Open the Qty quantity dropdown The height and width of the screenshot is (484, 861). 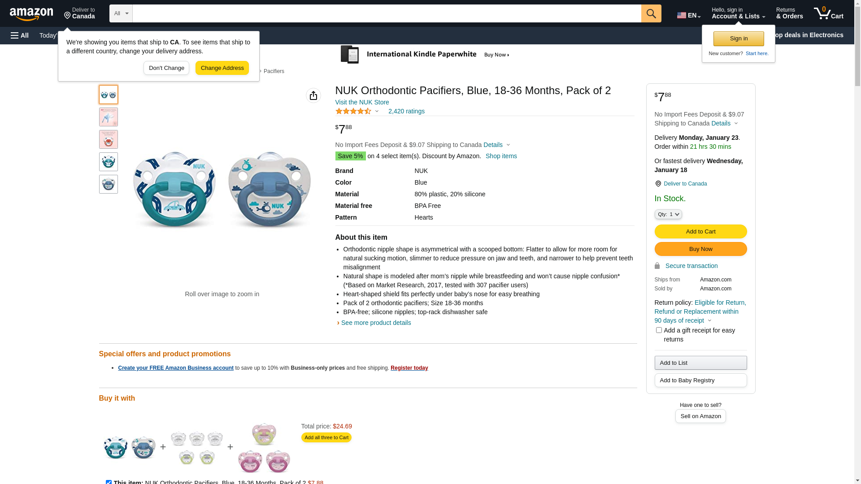click(x=668, y=215)
